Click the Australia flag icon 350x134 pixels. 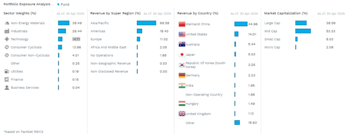pos(182,45)
